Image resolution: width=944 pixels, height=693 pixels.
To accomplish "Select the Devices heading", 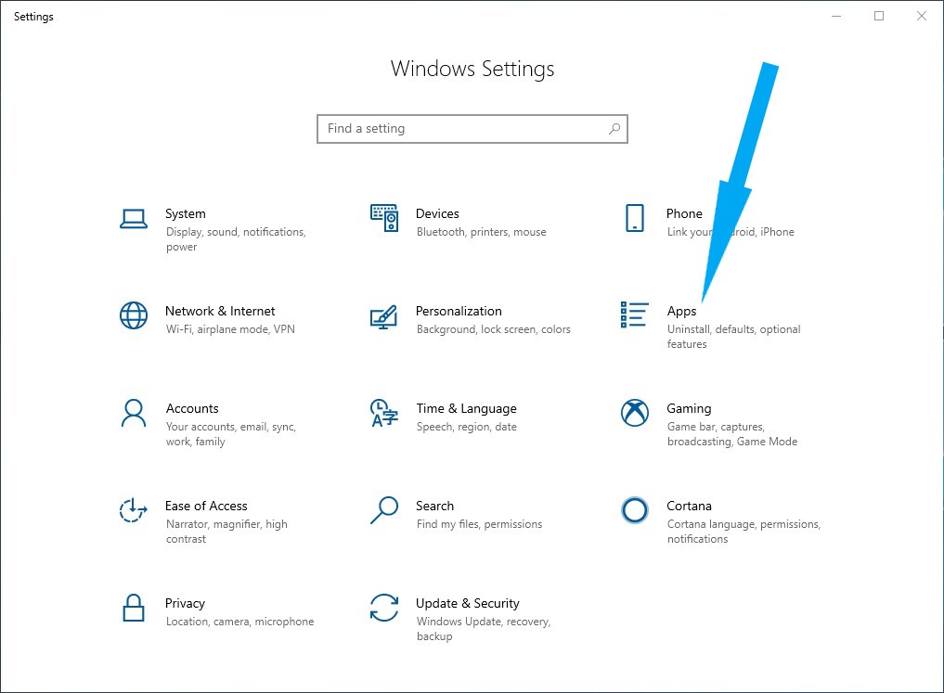I will click(x=438, y=213).
